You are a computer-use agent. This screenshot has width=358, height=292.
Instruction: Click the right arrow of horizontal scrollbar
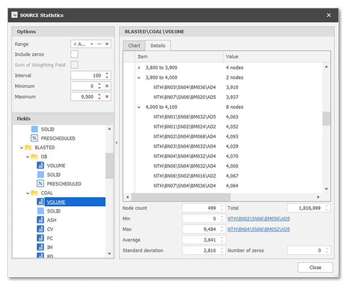pos(318,197)
